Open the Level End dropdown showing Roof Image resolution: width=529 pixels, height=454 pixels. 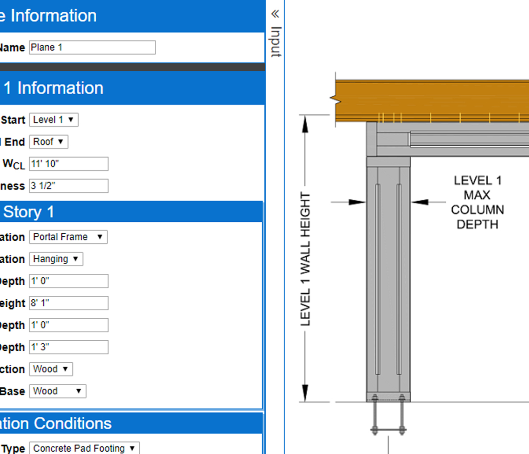(x=48, y=141)
